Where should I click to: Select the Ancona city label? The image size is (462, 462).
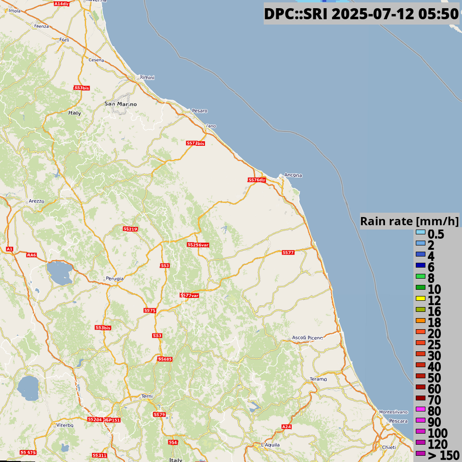coord(293,175)
